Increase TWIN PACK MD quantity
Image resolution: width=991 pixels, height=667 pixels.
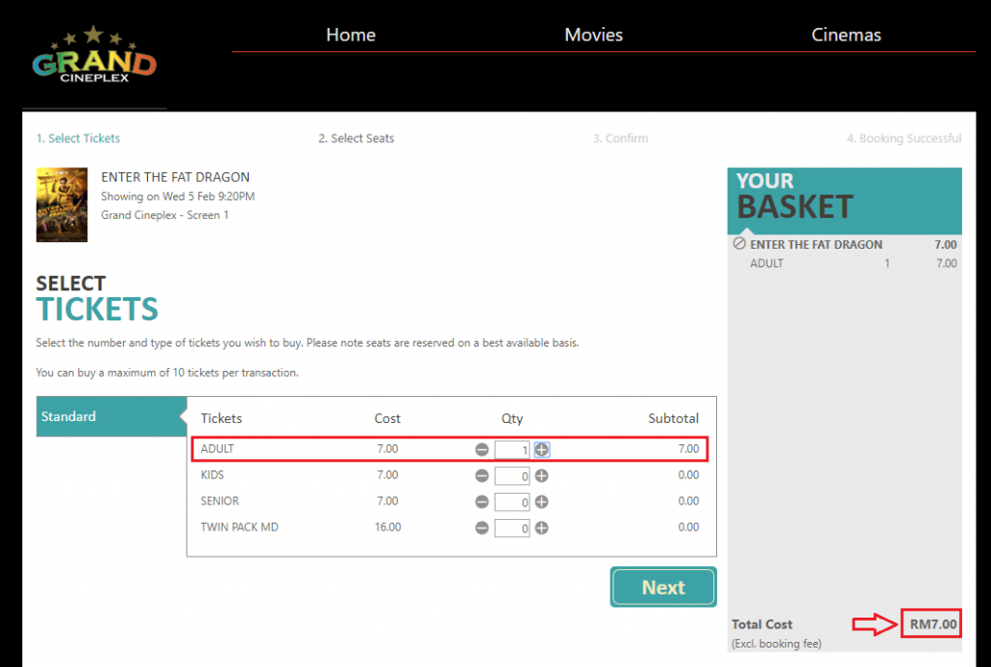pos(542,528)
